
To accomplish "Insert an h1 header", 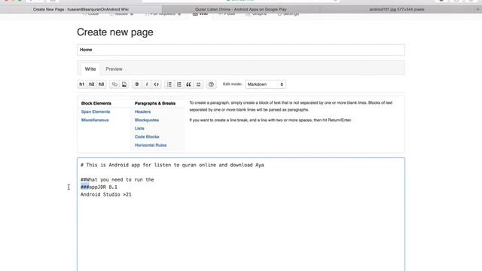I will coord(82,84).
